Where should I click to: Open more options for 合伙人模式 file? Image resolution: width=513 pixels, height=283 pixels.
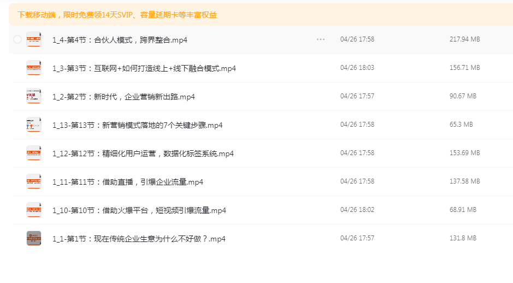321,39
